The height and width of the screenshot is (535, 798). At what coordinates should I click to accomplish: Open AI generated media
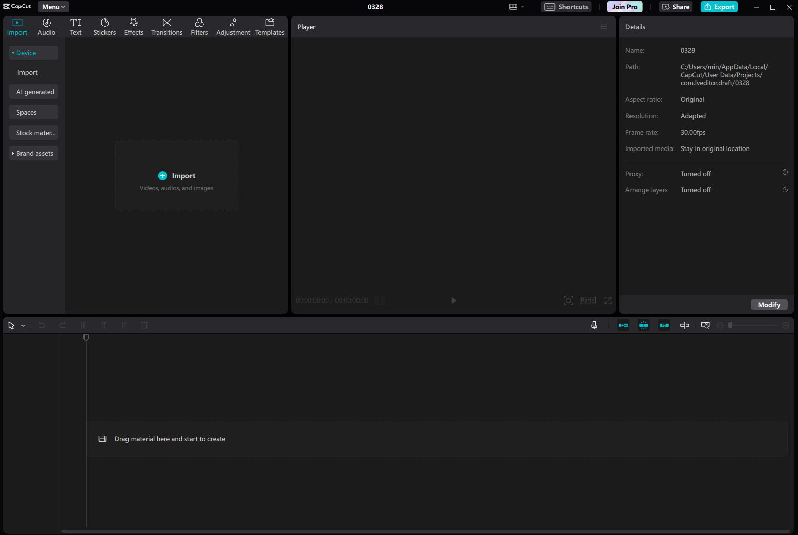tap(34, 92)
